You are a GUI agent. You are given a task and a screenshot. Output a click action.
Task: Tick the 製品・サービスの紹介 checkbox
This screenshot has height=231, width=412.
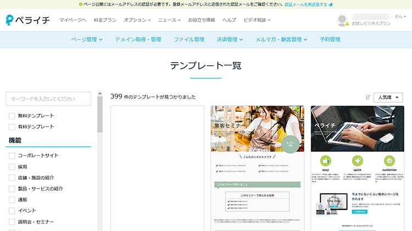click(12, 189)
